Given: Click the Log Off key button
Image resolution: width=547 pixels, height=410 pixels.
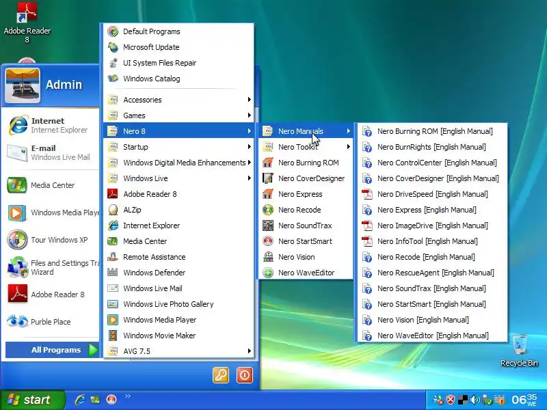Looking at the screenshot, I should click(x=221, y=375).
